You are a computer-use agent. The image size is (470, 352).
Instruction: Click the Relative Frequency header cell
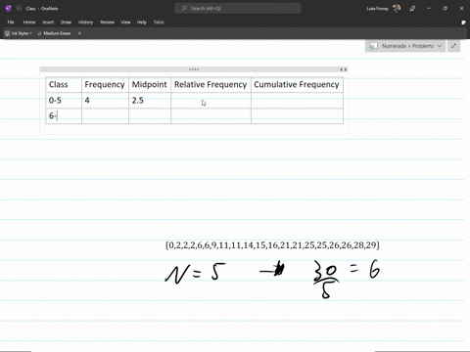click(x=211, y=85)
